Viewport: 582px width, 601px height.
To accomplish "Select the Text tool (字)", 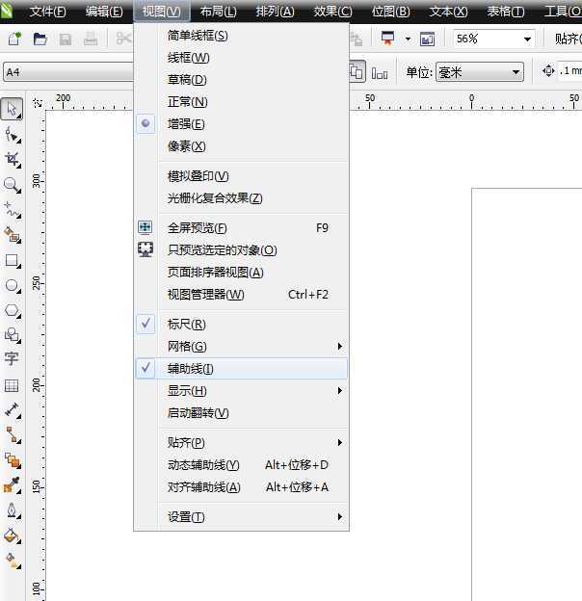I will (x=12, y=359).
